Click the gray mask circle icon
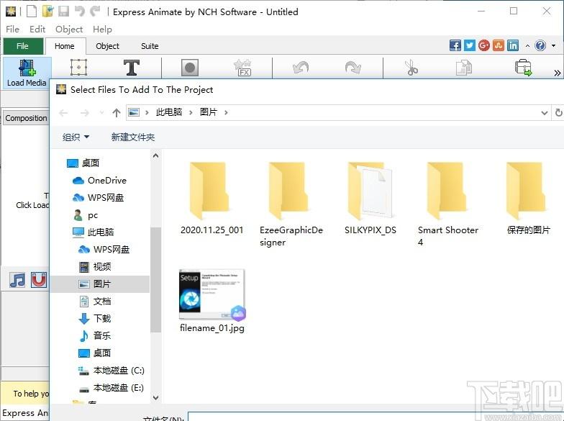Image resolution: width=564 pixels, height=421 pixels. tap(190, 68)
